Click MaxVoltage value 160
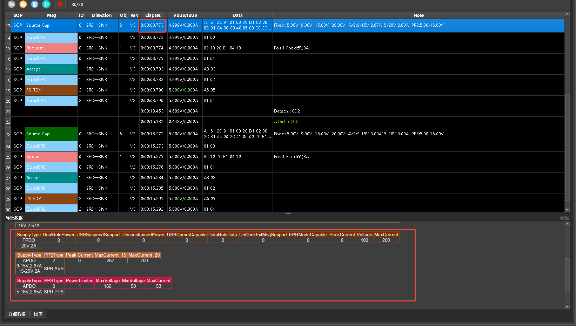 (x=108, y=286)
